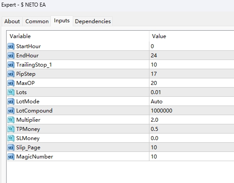The image size is (234, 183).
Task: Select the StartHour variable name
Action: coord(28,46)
